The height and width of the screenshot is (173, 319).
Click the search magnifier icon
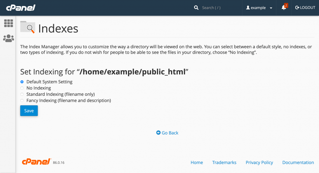[196, 8]
